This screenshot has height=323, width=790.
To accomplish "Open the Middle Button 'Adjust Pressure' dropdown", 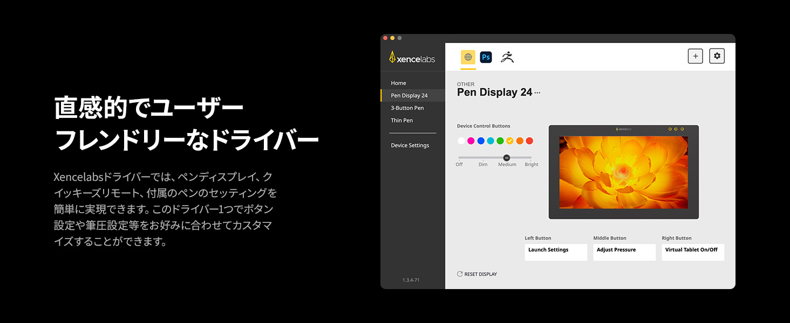I will (624, 252).
